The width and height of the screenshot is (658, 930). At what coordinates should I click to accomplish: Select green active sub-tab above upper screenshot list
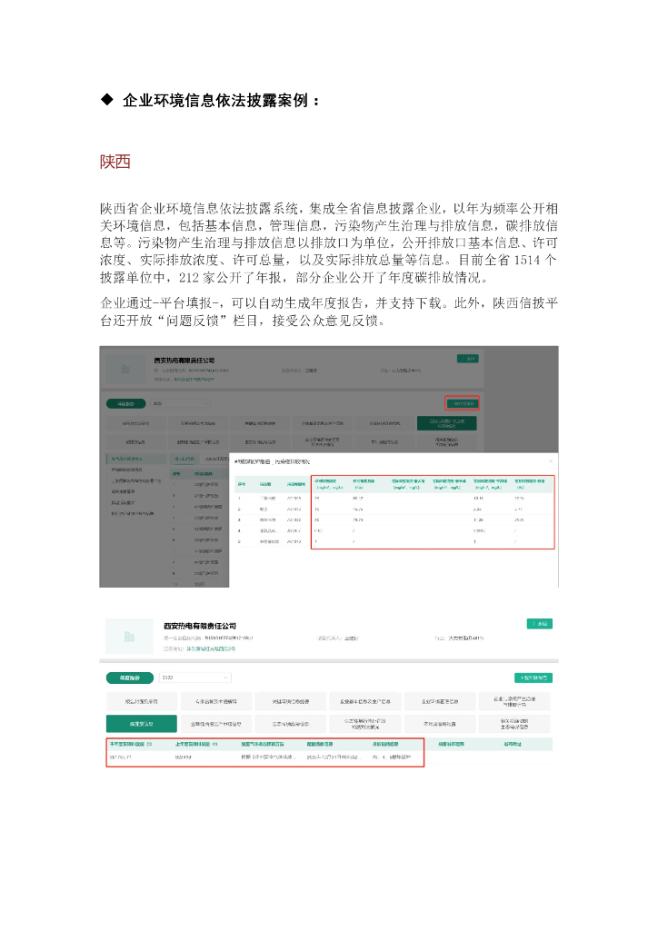point(184,459)
